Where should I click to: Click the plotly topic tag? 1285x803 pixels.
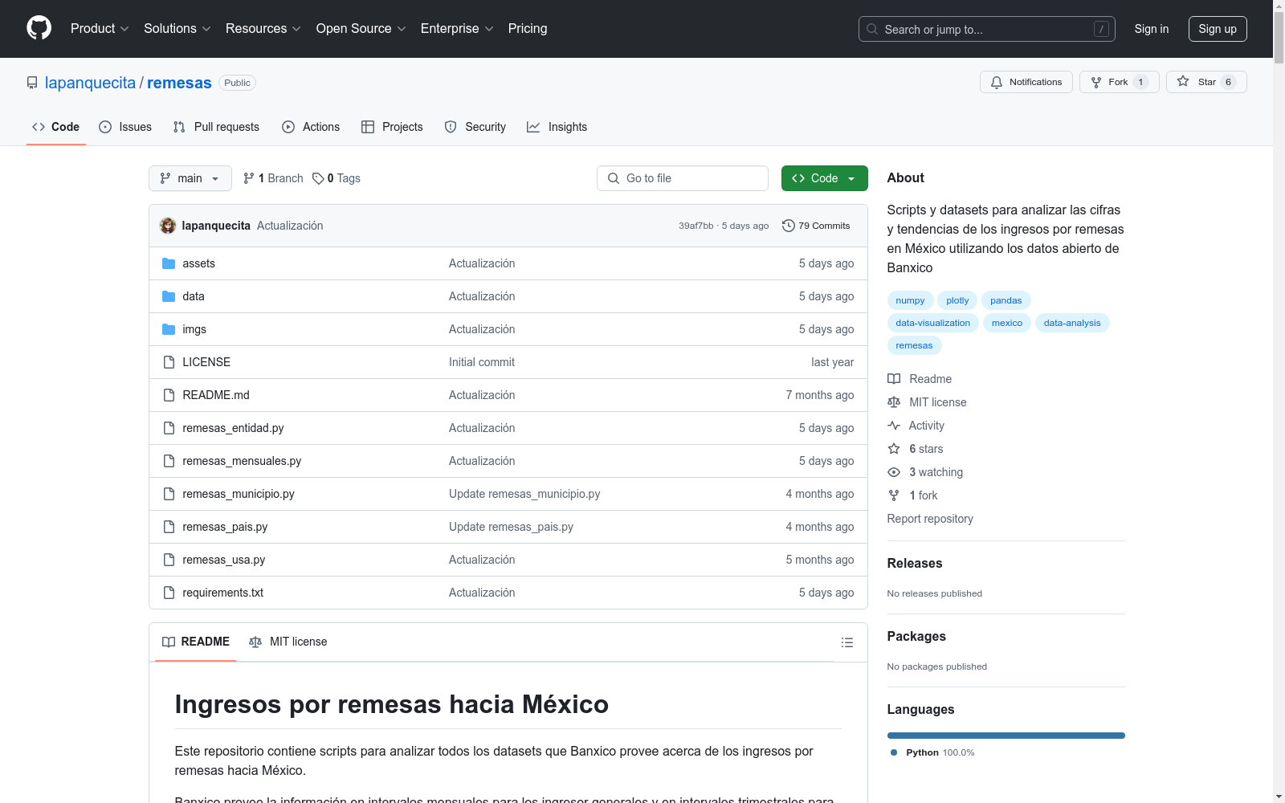pos(957,300)
